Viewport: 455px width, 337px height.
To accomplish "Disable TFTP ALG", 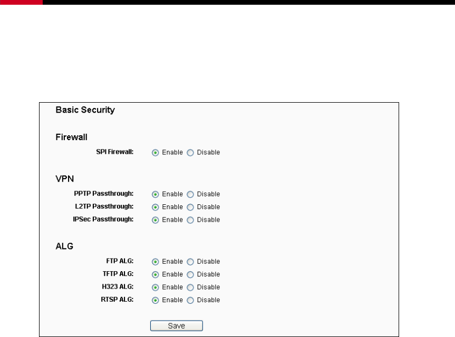I will pos(190,275).
